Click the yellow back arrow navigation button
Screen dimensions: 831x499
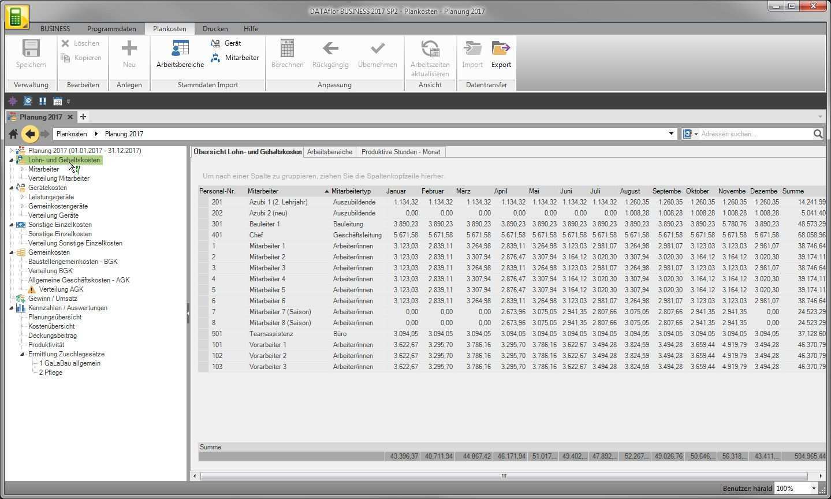pyautogui.click(x=30, y=134)
